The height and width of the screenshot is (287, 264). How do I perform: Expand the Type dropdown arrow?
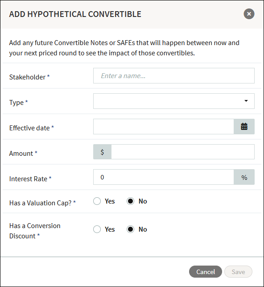tap(246, 101)
